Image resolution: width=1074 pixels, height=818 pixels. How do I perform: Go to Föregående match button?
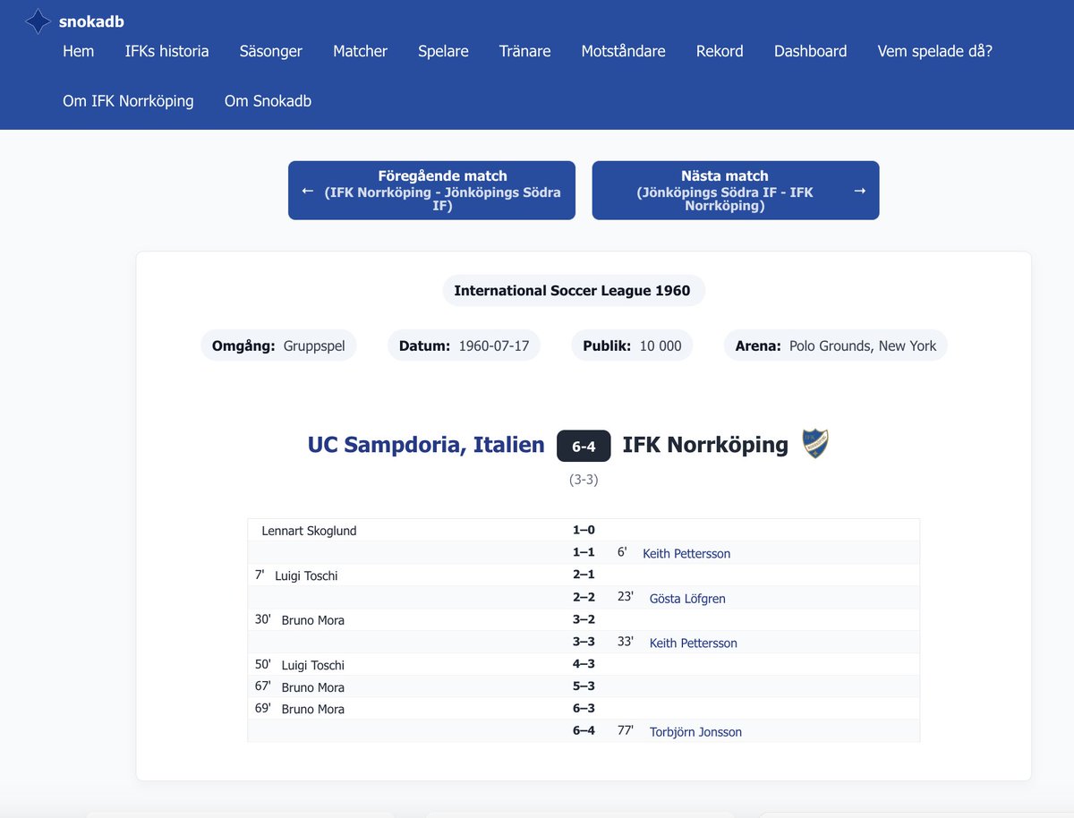(x=431, y=191)
